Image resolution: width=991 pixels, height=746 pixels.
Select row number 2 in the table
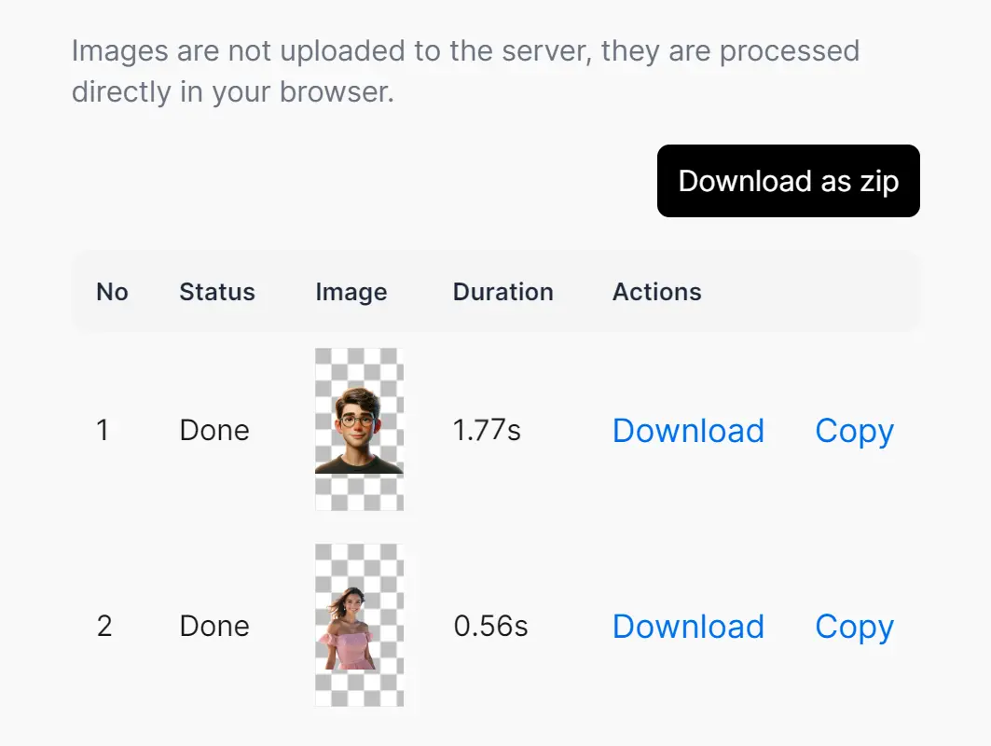coord(104,627)
